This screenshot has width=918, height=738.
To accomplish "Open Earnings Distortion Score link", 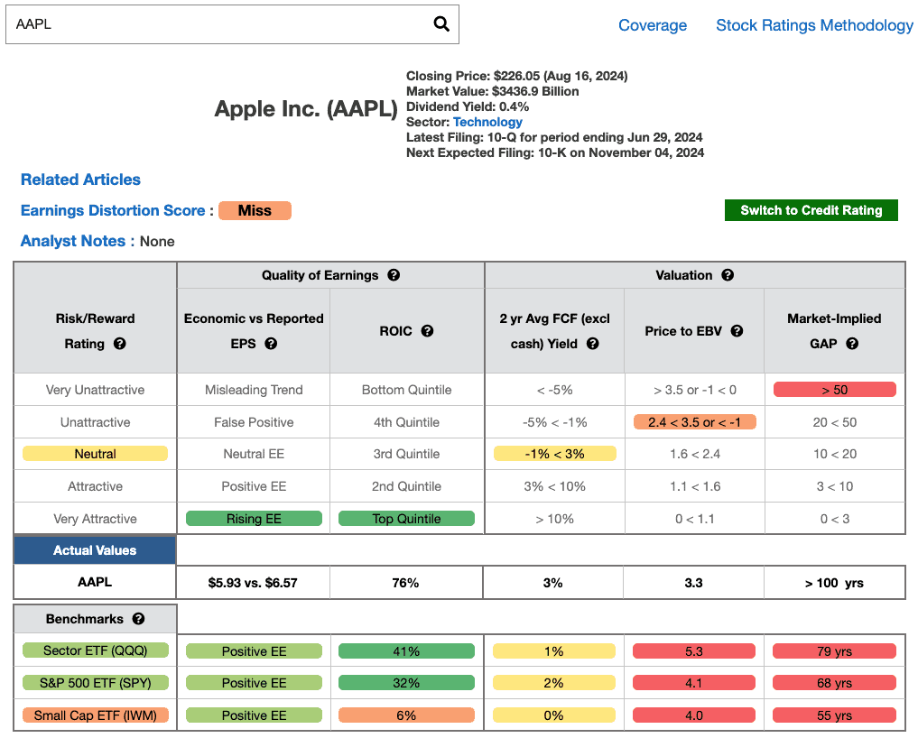I will click(x=113, y=211).
